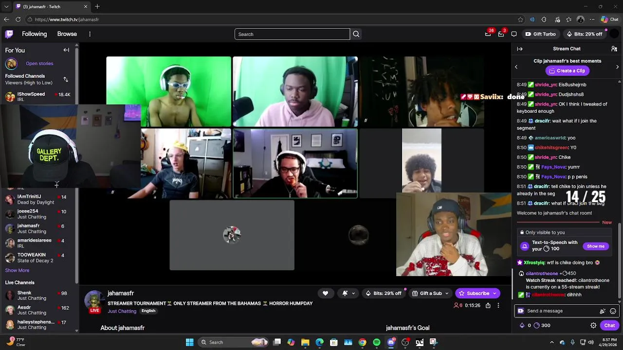Click the Just Chatting category link

[x=122, y=311]
